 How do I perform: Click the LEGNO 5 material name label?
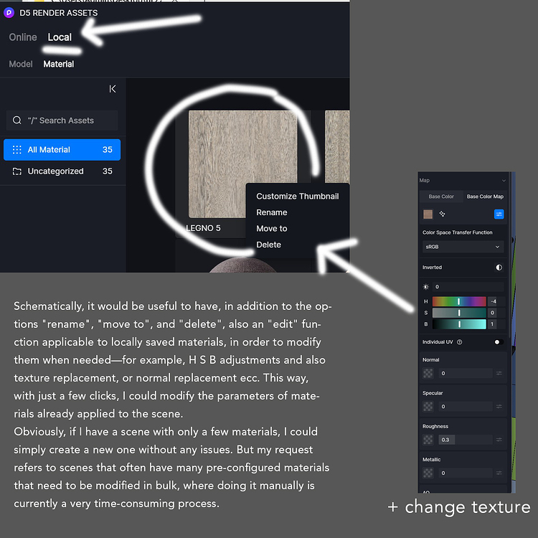coord(203,228)
